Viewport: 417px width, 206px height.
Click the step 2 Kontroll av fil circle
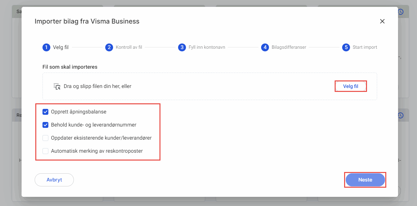click(x=109, y=47)
